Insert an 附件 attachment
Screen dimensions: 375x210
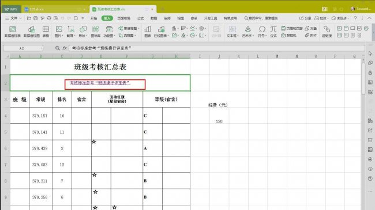pos(311,35)
